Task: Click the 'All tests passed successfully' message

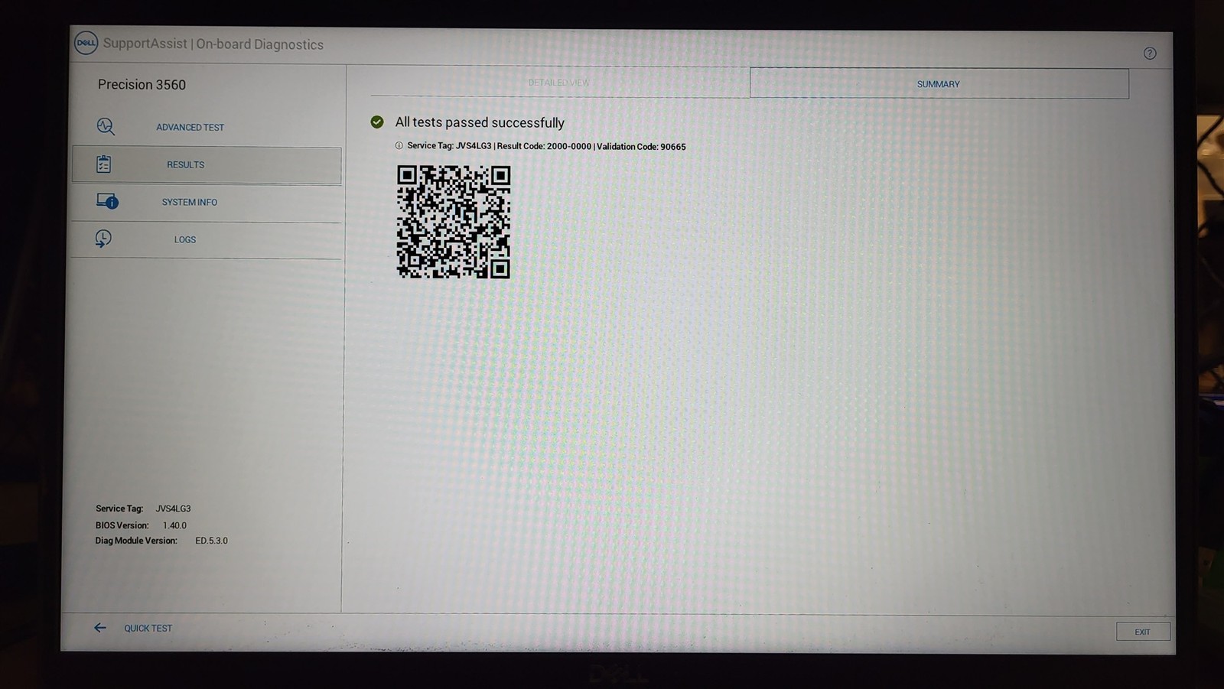Action: pyautogui.click(x=480, y=122)
